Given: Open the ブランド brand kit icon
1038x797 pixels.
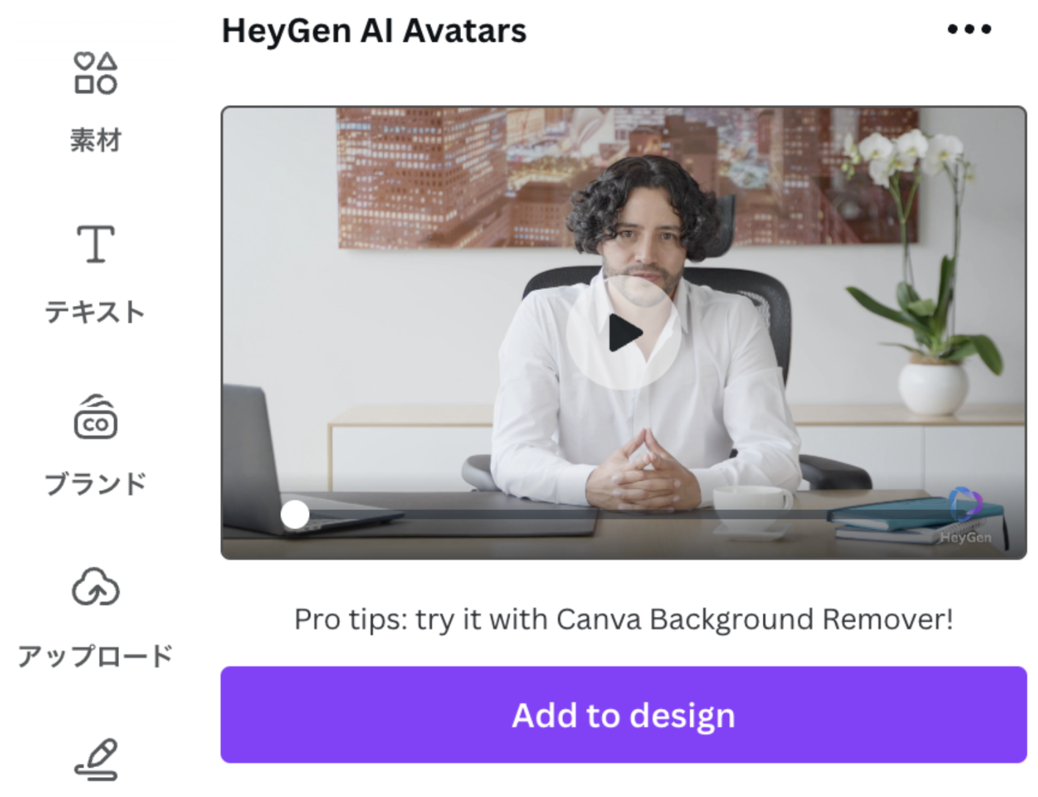Looking at the screenshot, I should [x=95, y=417].
